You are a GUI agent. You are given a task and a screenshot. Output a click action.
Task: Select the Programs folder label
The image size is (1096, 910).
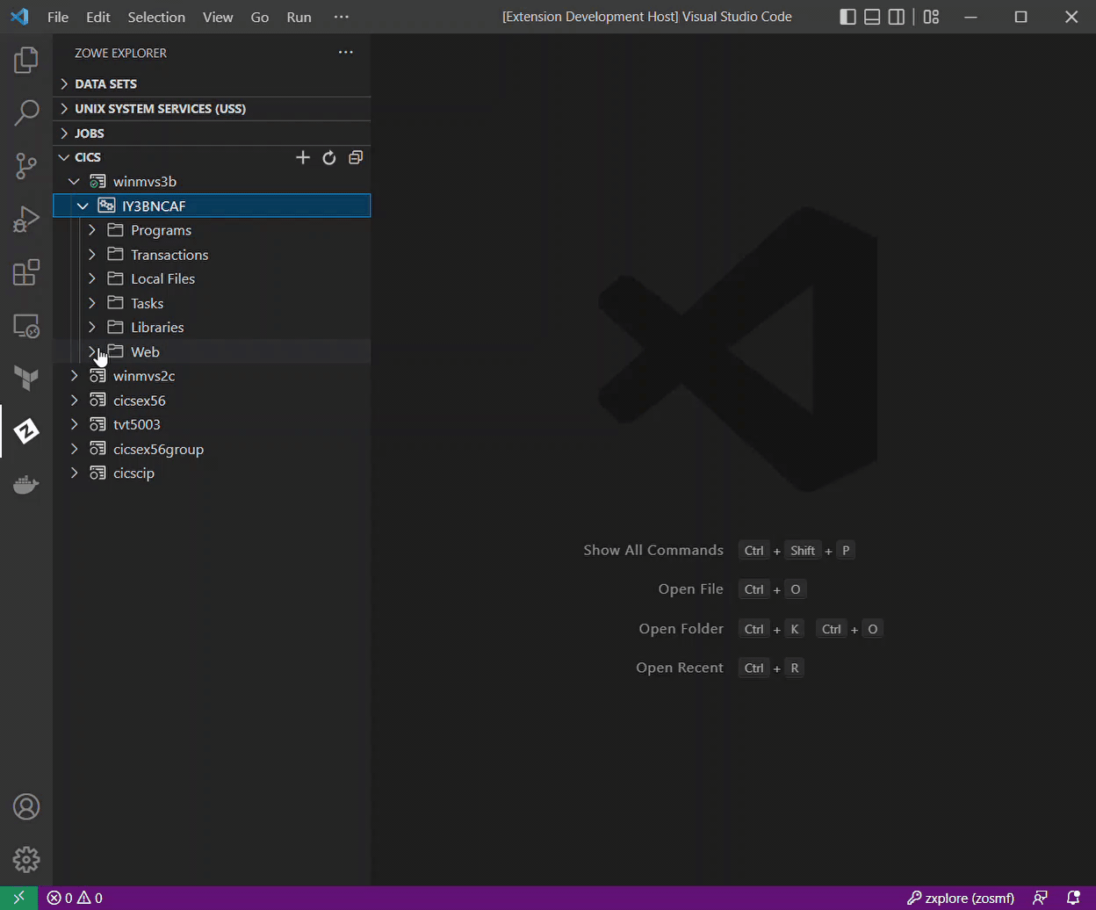(161, 230)
